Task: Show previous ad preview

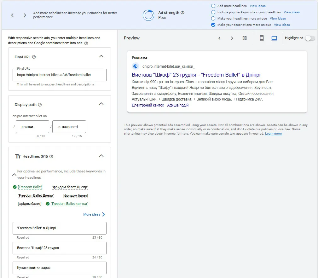Action: [x=219, y=38]
